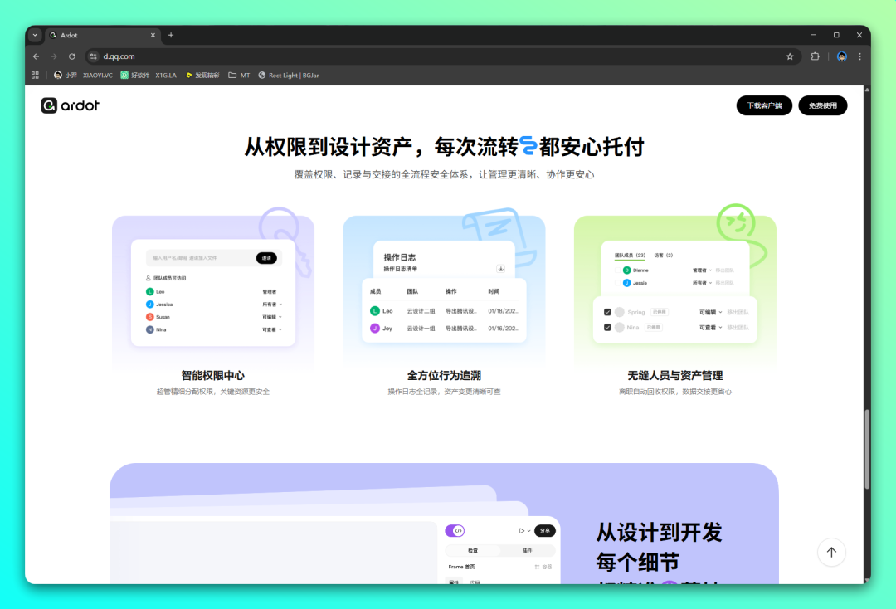
Task: Select the 插件 tab in the inspect panel
Action: tap(528, 550)
